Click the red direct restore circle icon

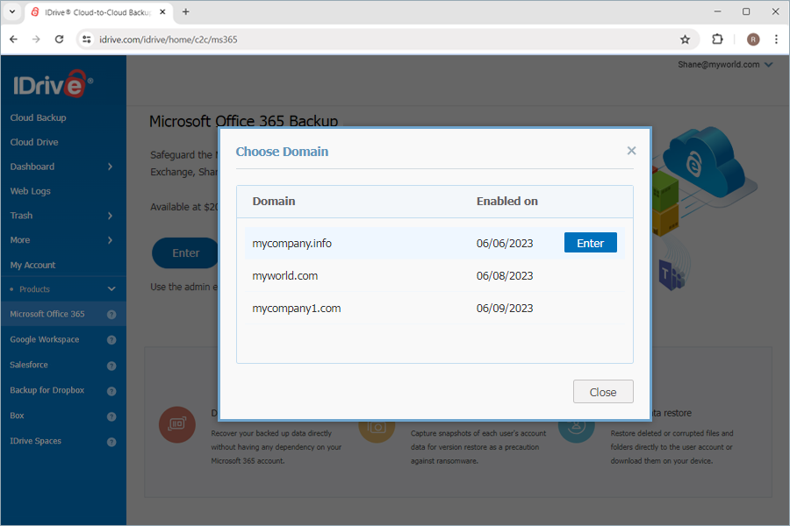pos(177,424)
